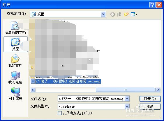Create a new folder

click(126, 14)
